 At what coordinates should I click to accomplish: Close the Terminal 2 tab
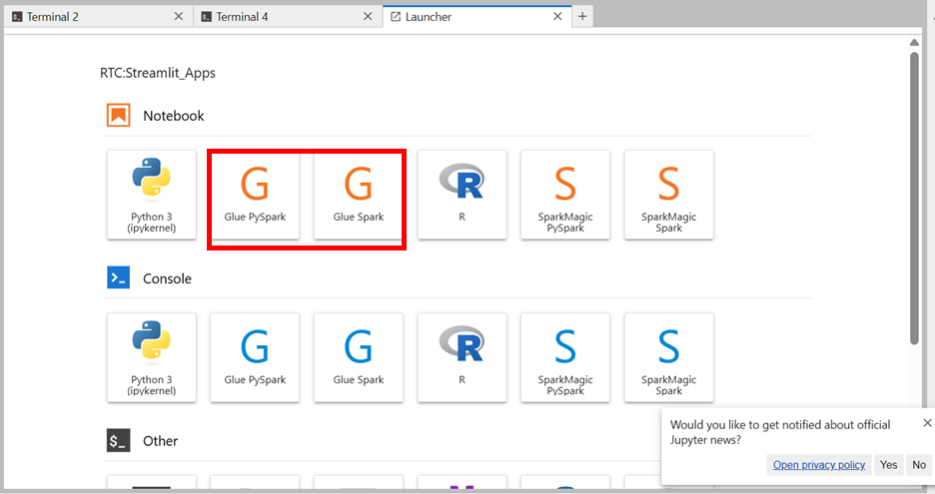click(x=178, y=17)
